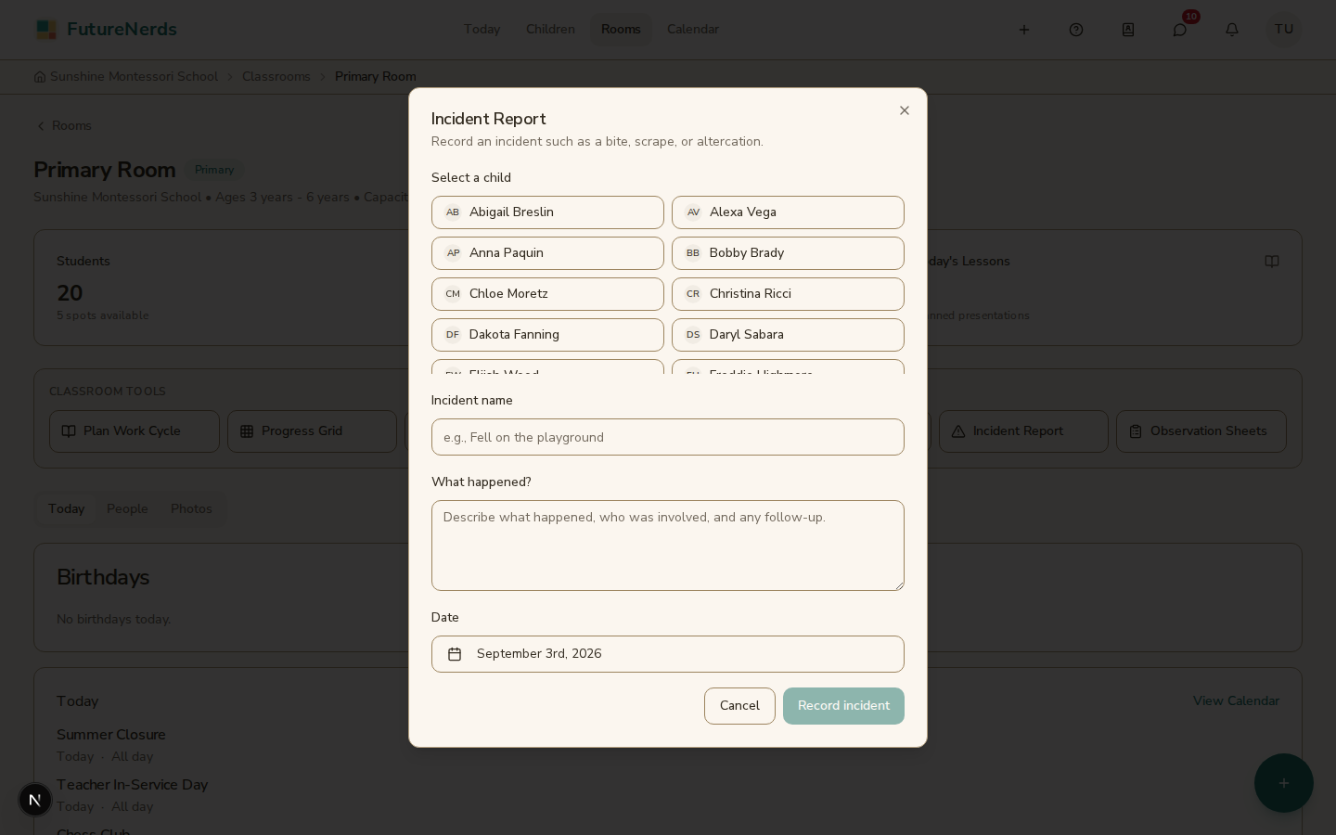Switch to the People tab
Viewport: 1336px width, 835px height.
point(127,509)
